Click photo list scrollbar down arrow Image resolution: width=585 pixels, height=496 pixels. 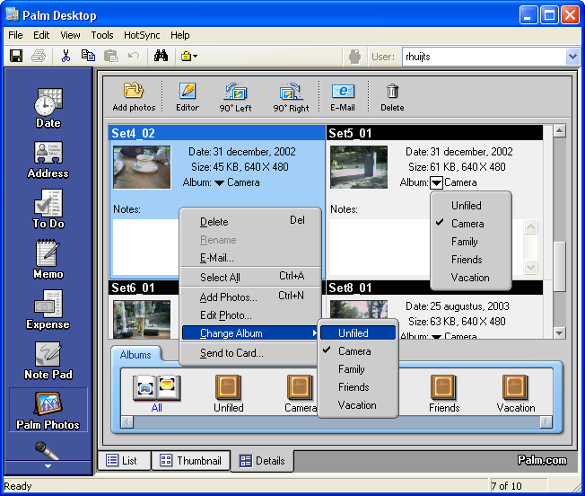point(559,332)
